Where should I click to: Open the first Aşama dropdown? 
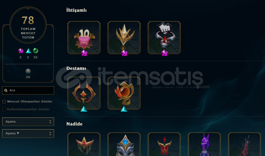click(x=28, y=122)
